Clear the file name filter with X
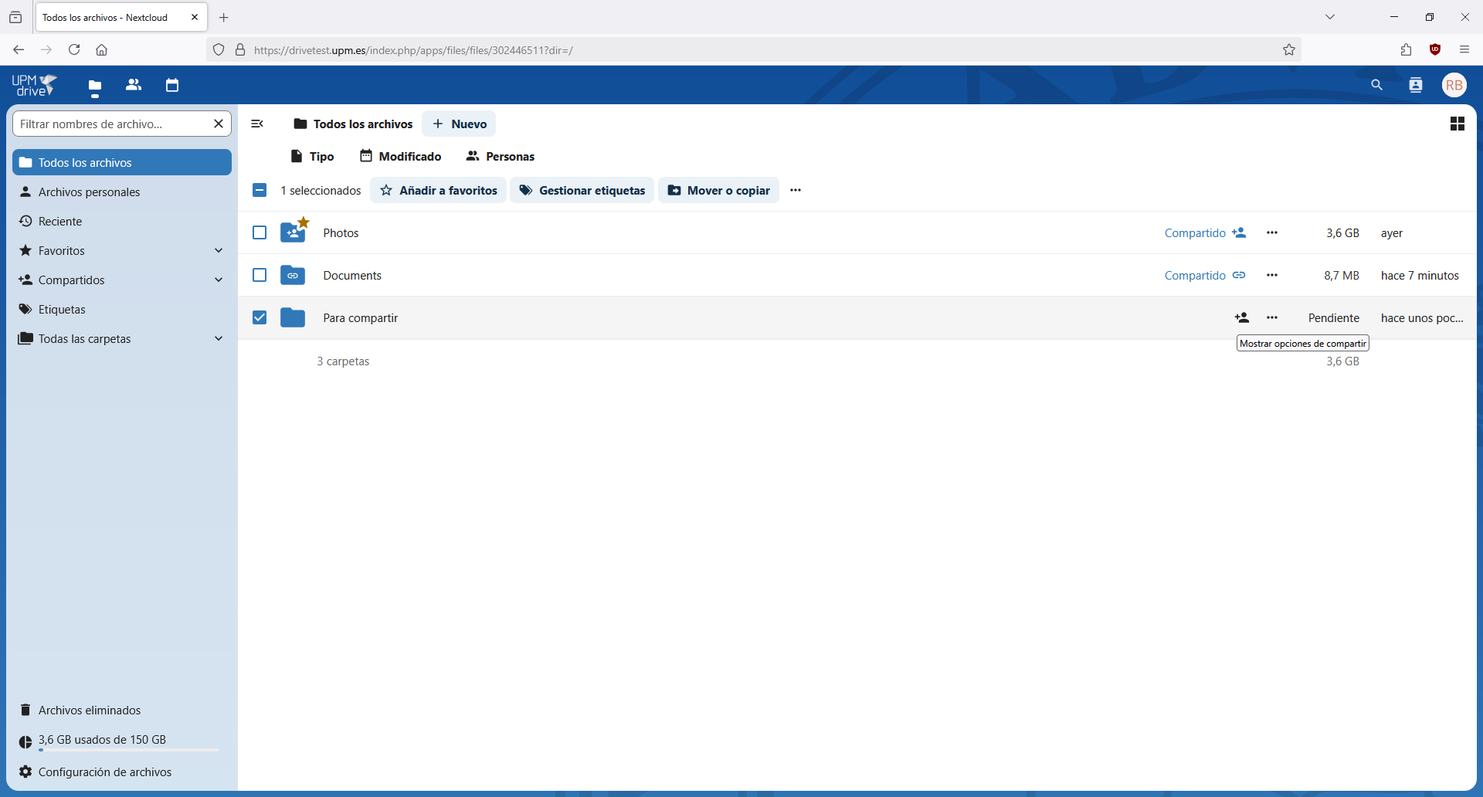 219,124
